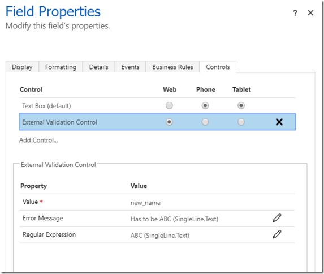The width and height of the screenshot is (324, 274).
Task: Switch to the Formatting tab
Action: pyautogui.click(x=61, y=67)
